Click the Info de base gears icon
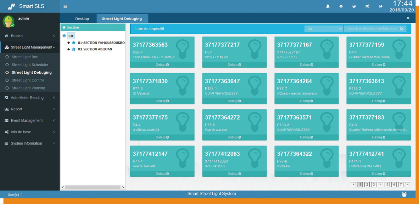Image resolution: width=419 pixels, height=204 pixels. 6,132
